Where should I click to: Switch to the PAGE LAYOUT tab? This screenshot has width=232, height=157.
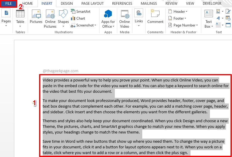coord(92,4)
